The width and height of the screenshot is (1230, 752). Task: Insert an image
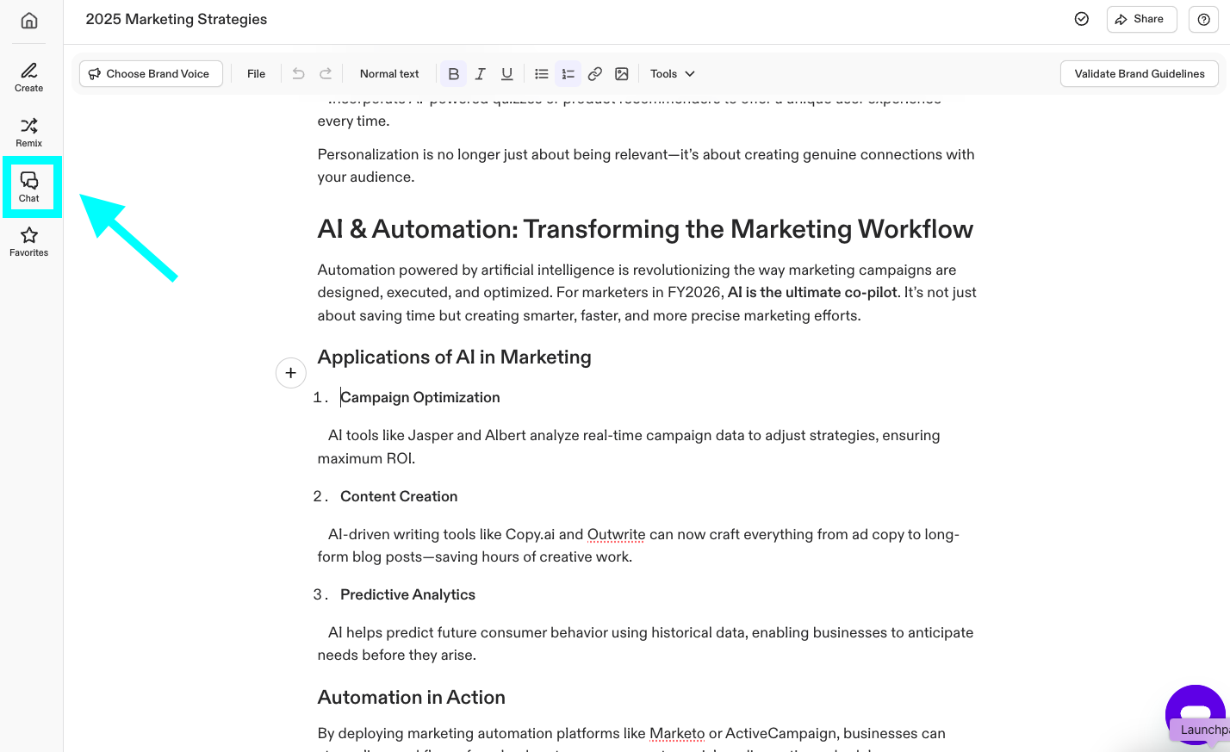coord(622,74)
